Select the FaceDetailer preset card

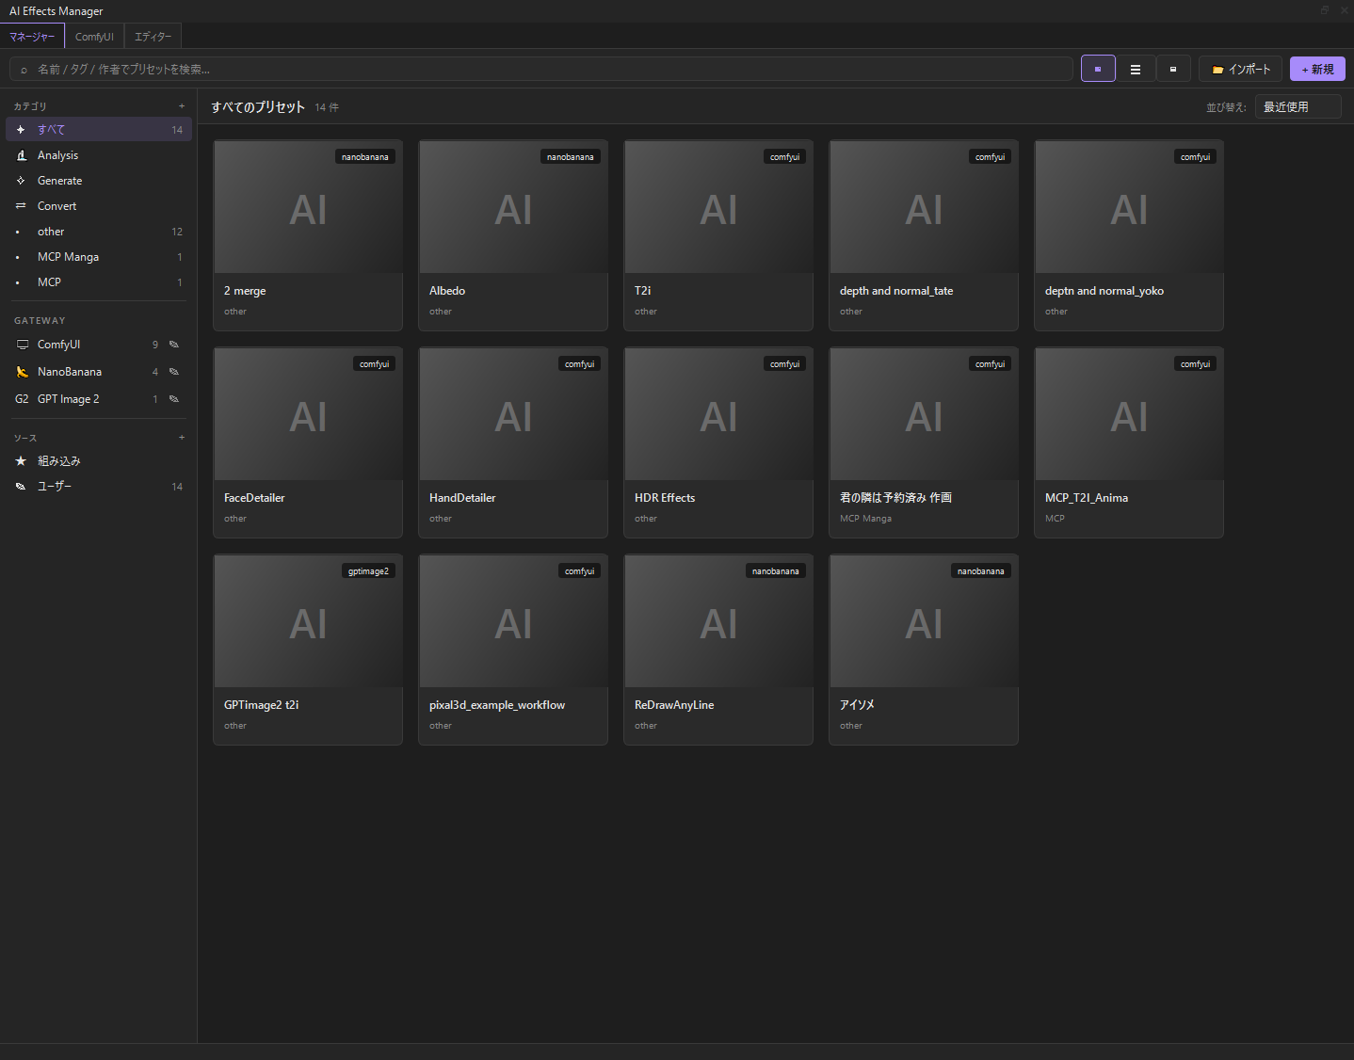coord(308,442)
